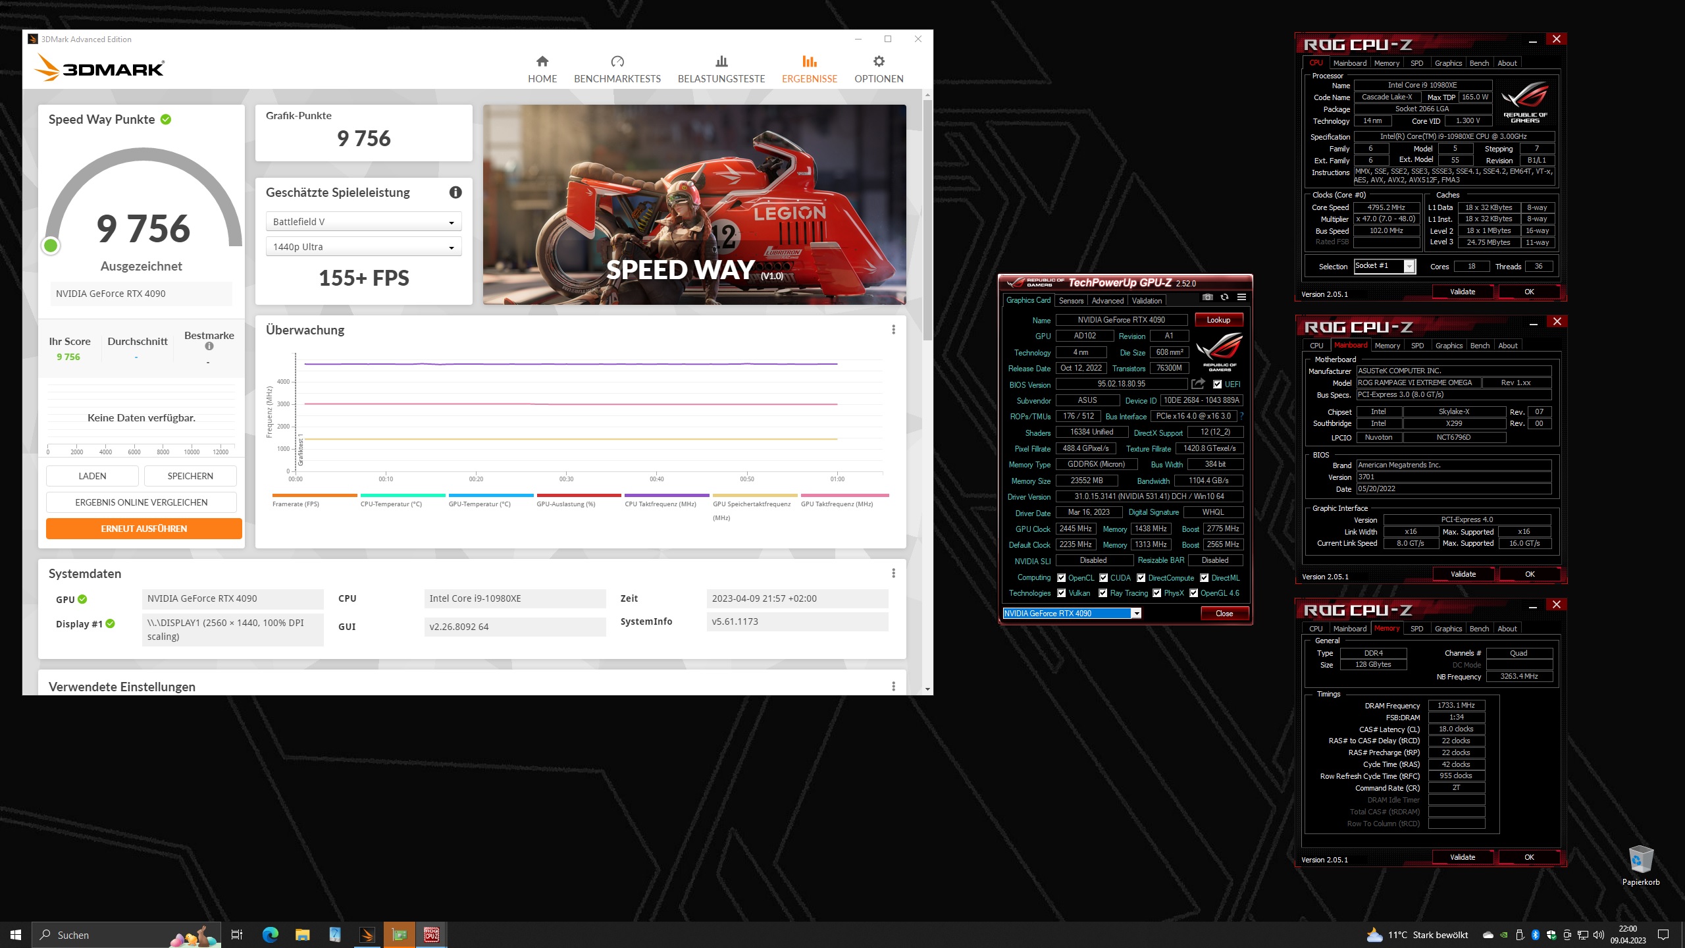The height and width of the screenshot is (948, 1685).
Task: Open Bench tab in the middle CPU-Z window
Action: 1480,346
